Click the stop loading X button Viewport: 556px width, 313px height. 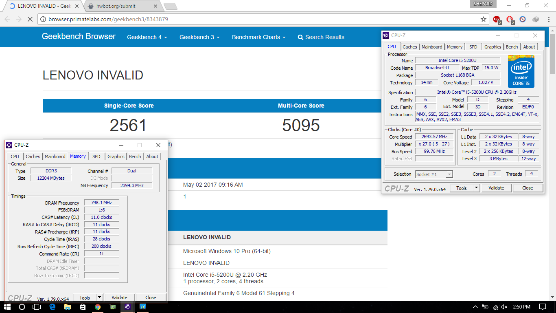pos(31,19)
